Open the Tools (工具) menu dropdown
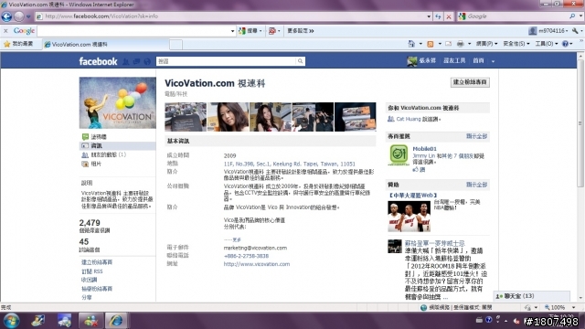 547,44
